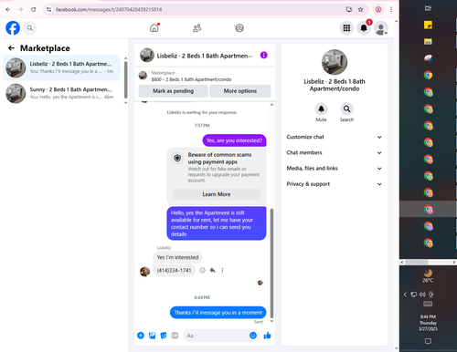This screenshot has height=352, width=457.
Task: Choose a sticker from the composer
Action: pos(164,336)
